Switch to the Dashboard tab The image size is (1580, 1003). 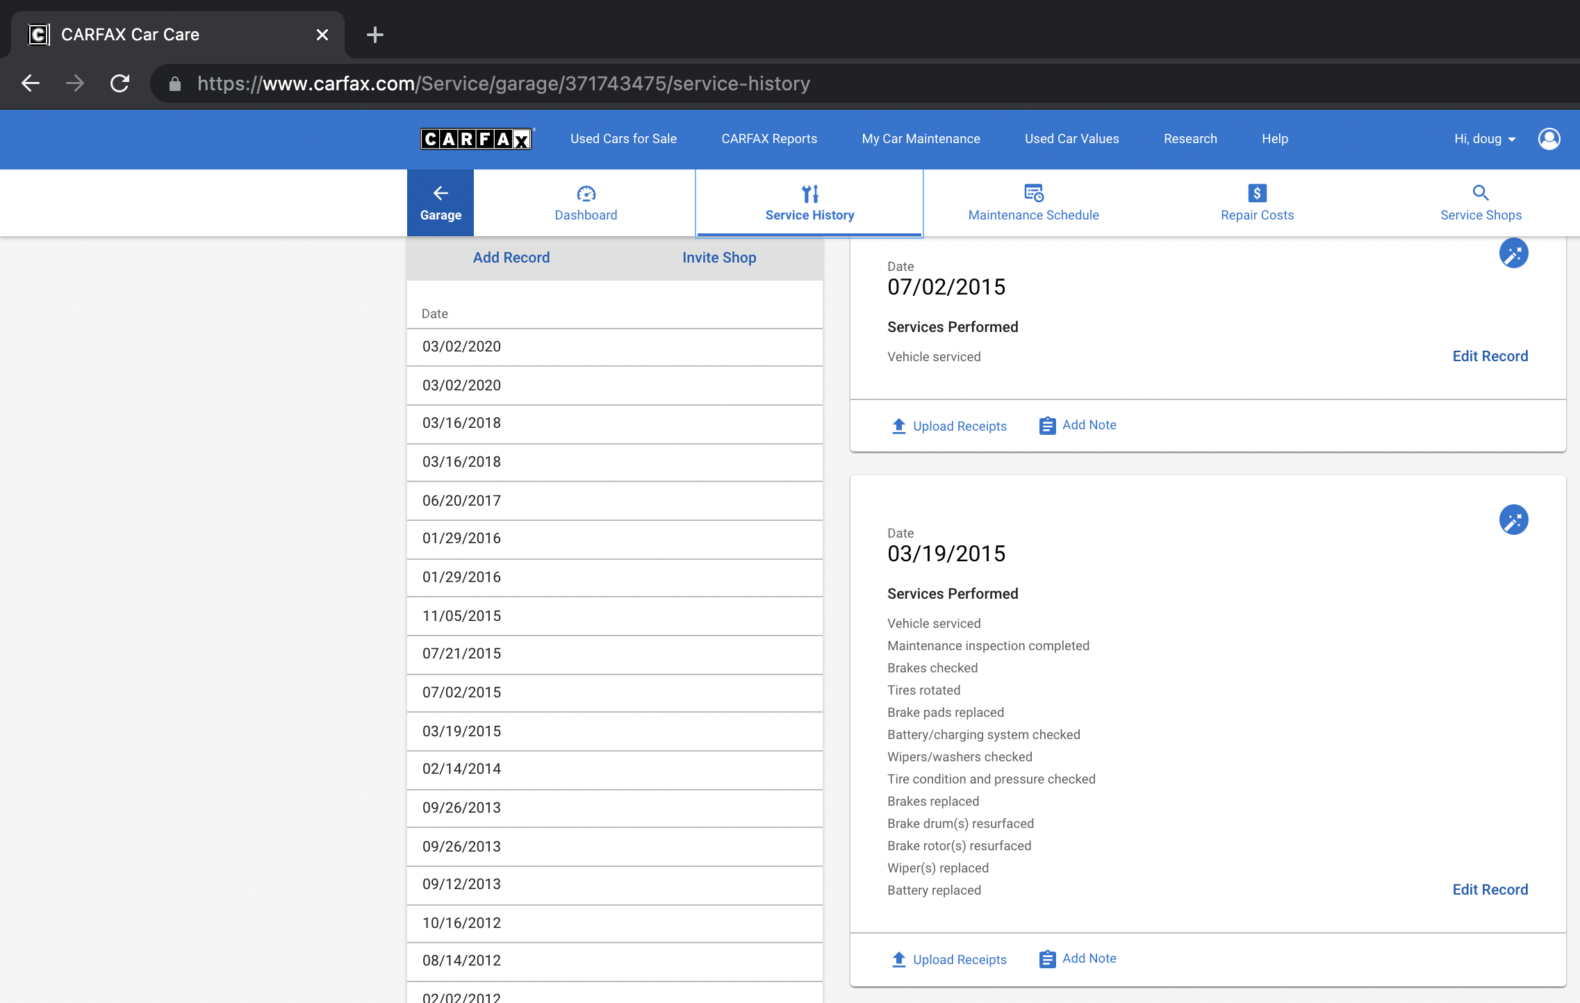coord(586,203)
